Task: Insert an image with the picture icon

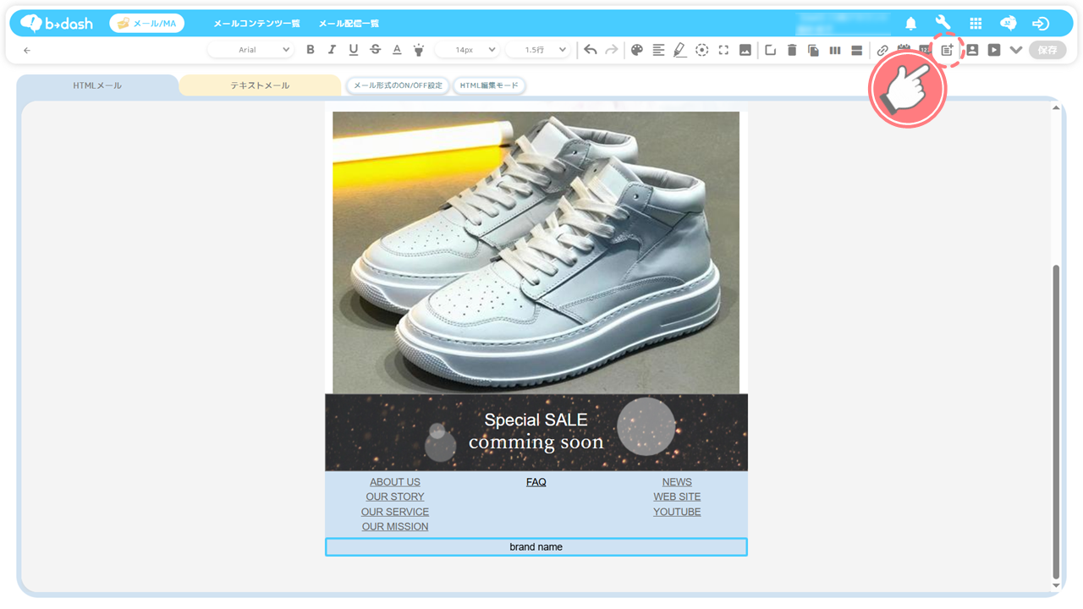Action: (x=745, y=50)
